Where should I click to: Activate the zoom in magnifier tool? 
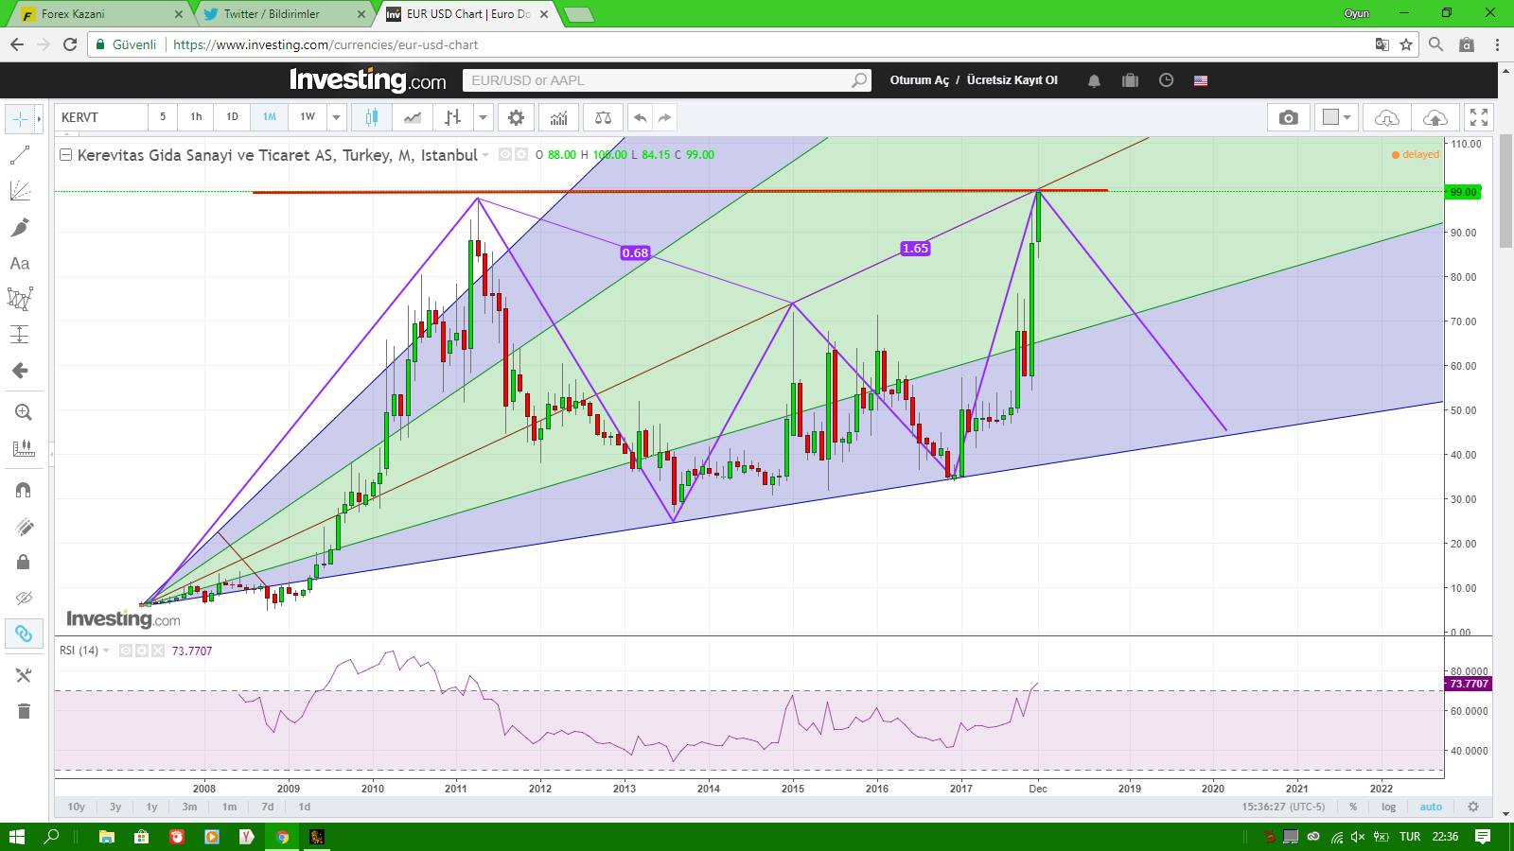(24, 412)
